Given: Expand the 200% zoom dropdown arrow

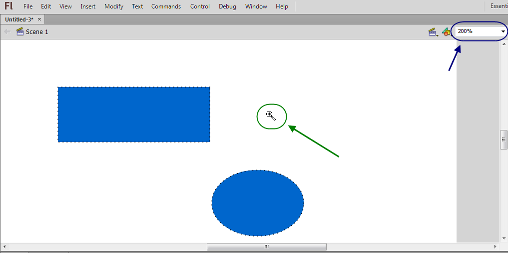Looking at the screenshot, I should click(x=503, y=31).
